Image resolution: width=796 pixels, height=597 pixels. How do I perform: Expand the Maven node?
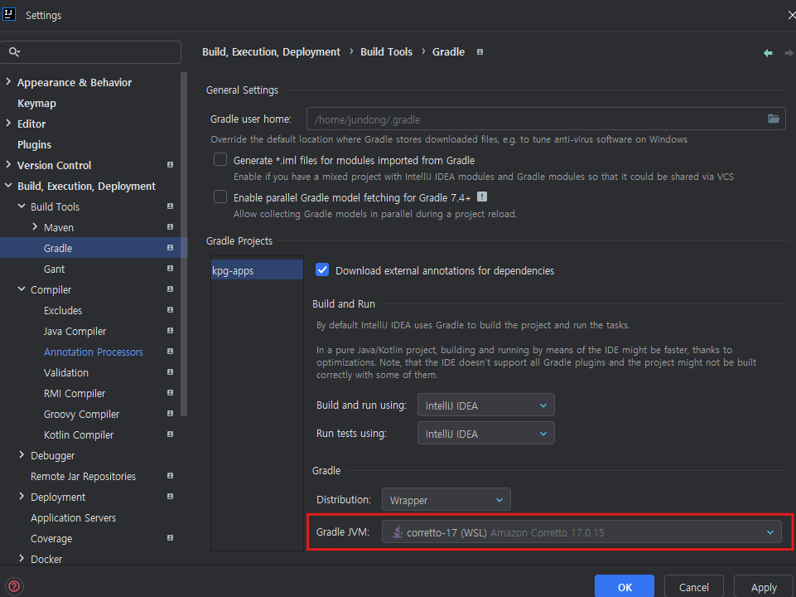click(35, 226)
